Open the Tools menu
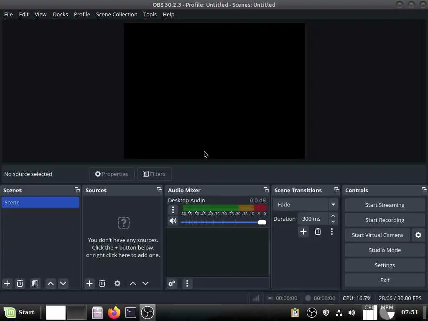This screenshot has height=321, width=428. pyautogui.click(x=150, y=15)
